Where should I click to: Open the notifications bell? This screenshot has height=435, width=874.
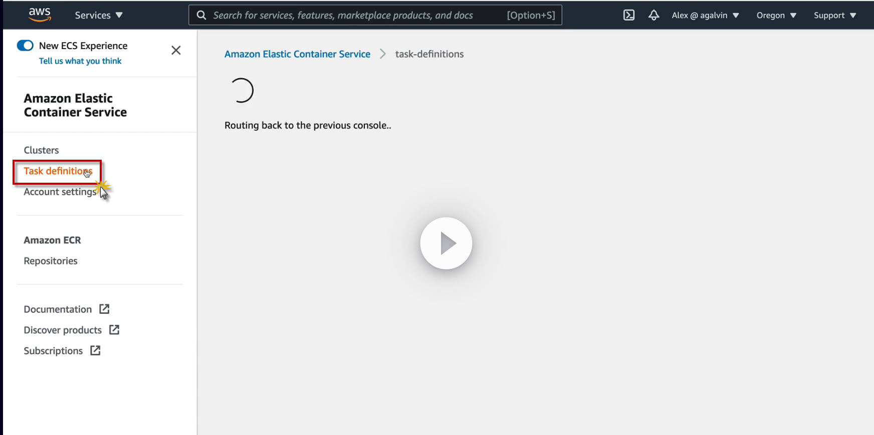click(653, 15)
